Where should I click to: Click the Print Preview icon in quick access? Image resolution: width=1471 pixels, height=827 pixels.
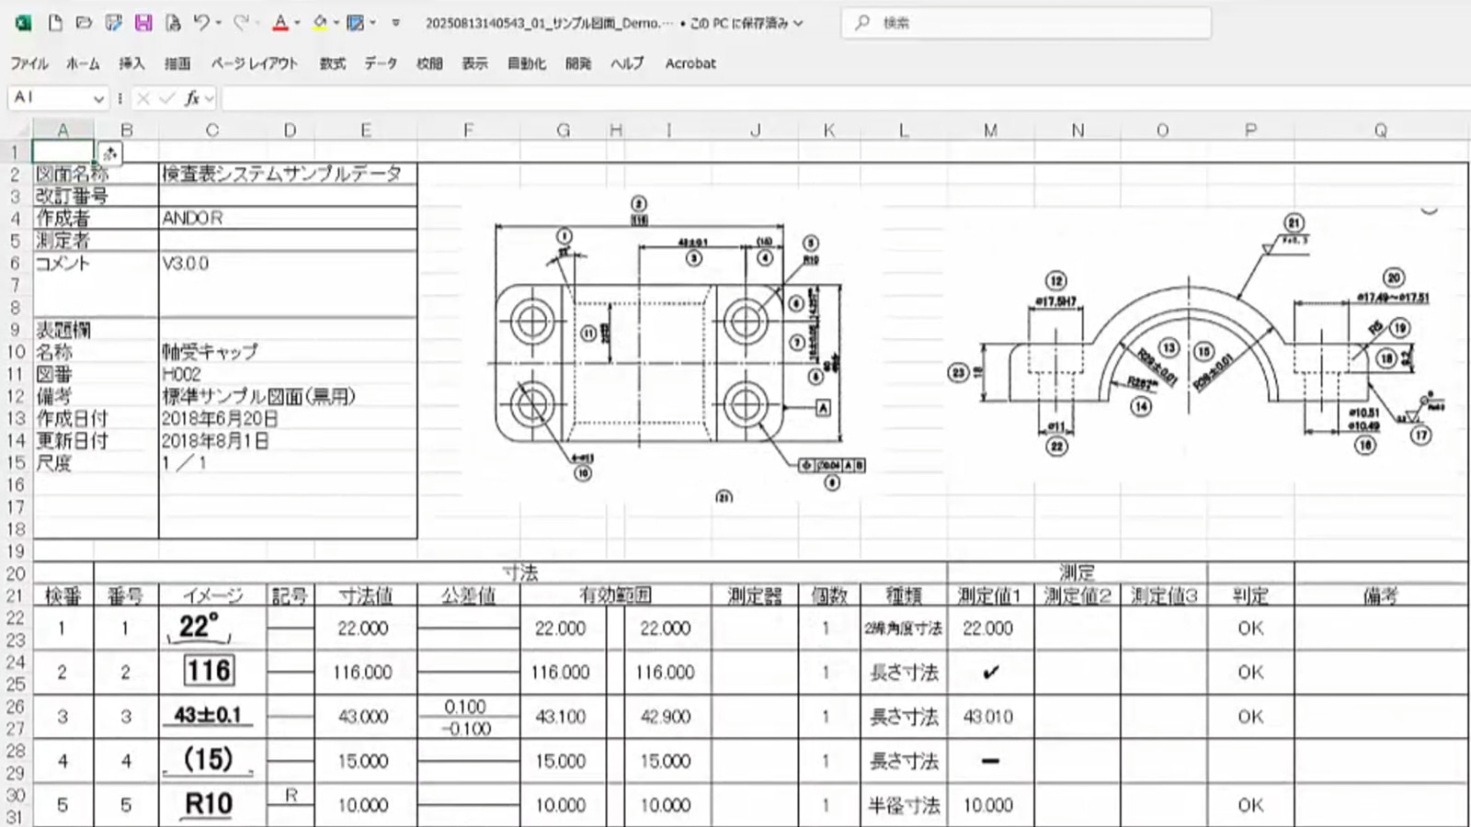[x=173, y=23]
